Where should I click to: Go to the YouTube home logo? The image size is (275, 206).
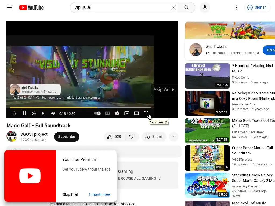tap(31, 8)
